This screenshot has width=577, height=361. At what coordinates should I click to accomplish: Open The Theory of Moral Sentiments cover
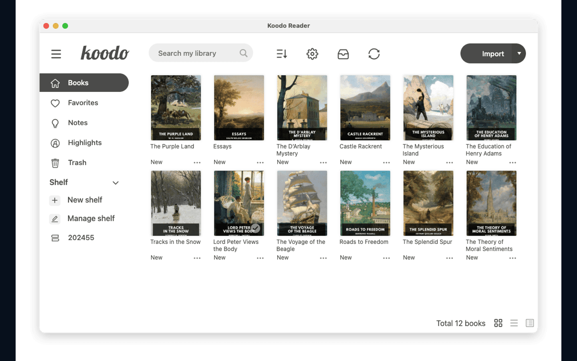point(491,203)
